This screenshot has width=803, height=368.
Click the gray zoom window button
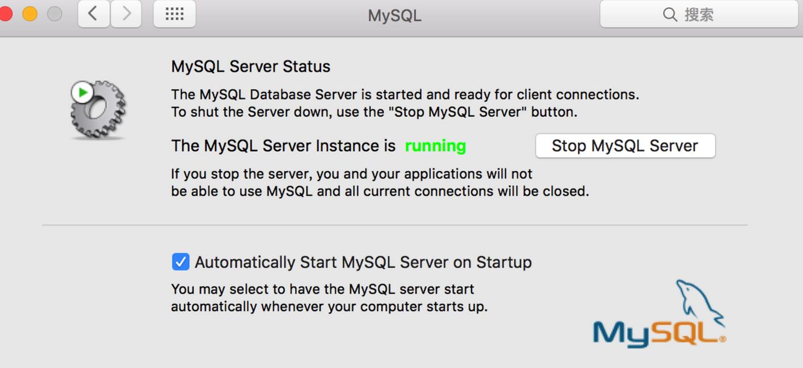(x=55, y=14)
